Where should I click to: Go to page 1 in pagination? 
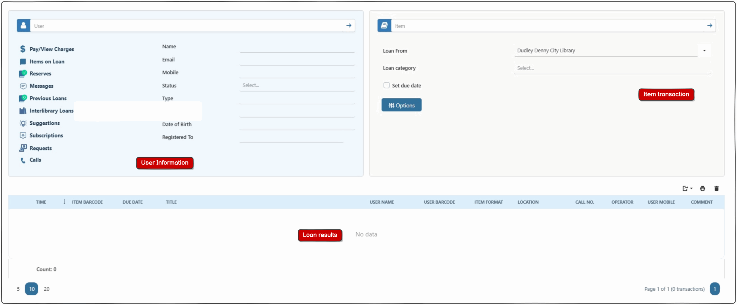[715, 289]
